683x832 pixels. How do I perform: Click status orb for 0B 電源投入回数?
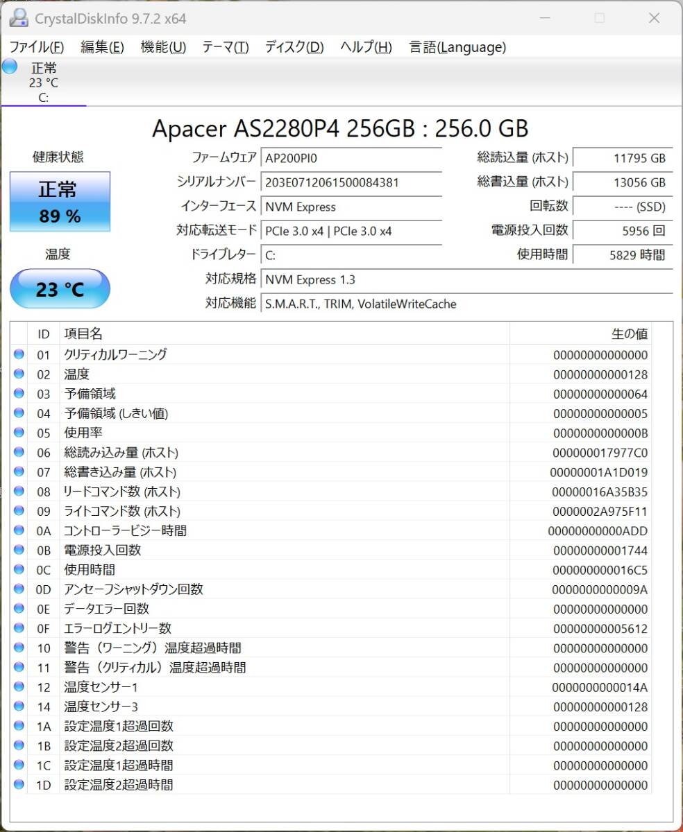pos(19,550)
